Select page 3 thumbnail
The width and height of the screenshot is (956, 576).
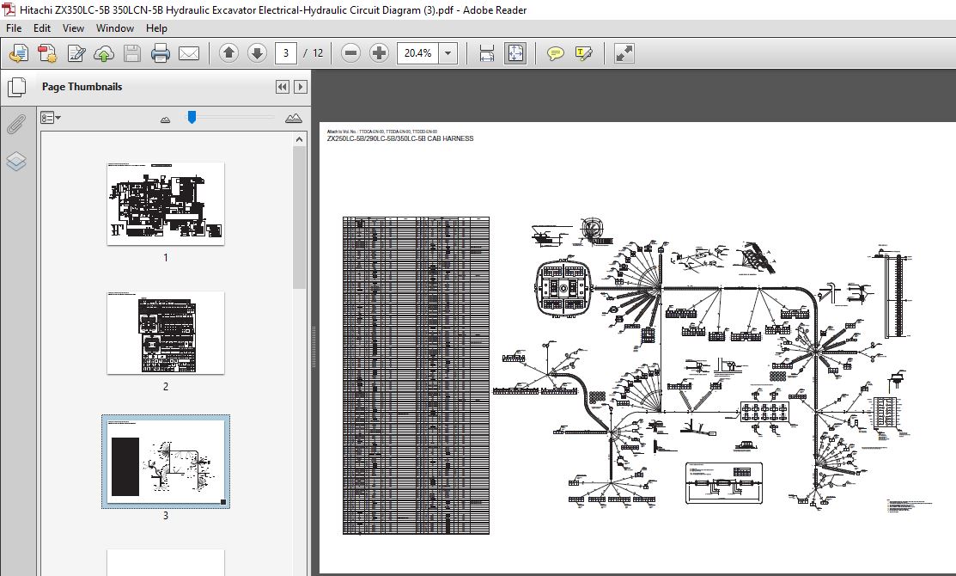pyautogui.click(x=166, y=462)
